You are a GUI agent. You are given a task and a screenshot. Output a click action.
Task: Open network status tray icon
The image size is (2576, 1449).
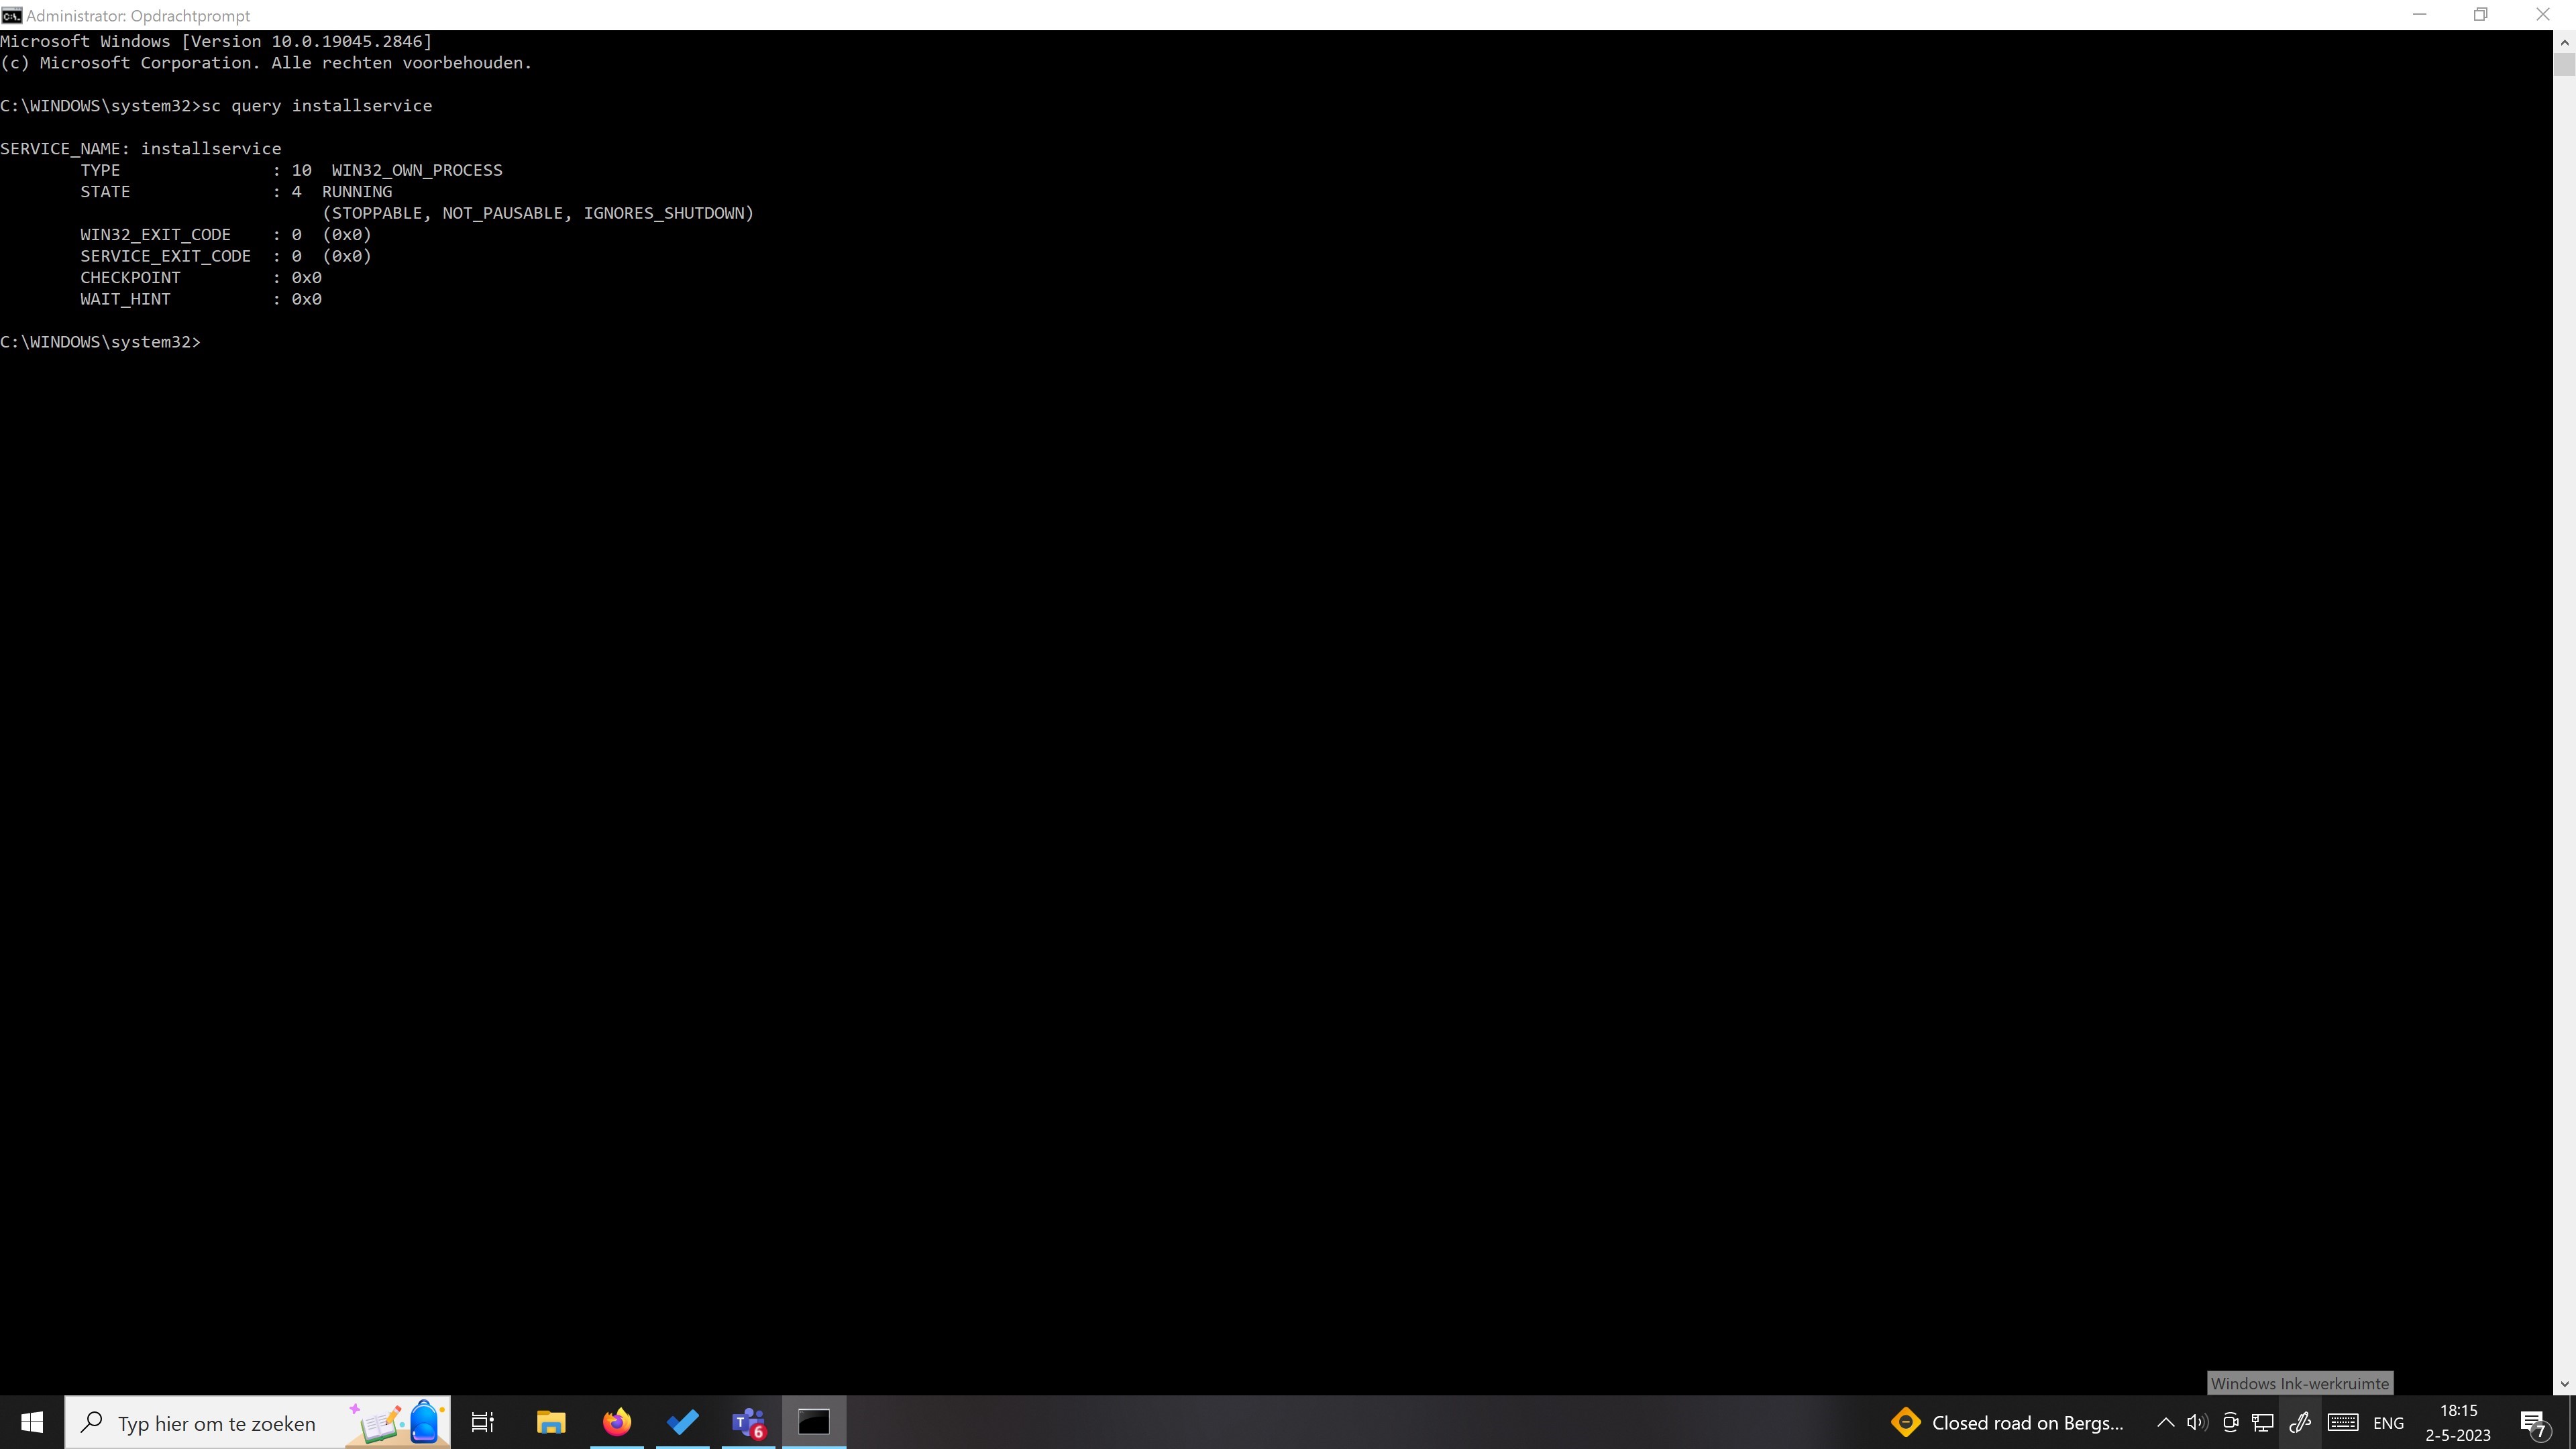(x=2263, y=1422)
